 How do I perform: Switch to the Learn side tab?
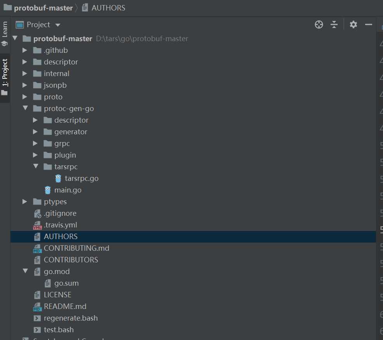point(5,33)
